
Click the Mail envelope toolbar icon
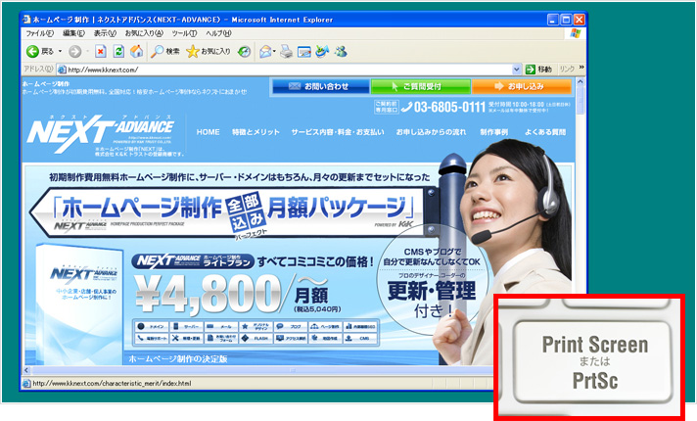point(265,52)
